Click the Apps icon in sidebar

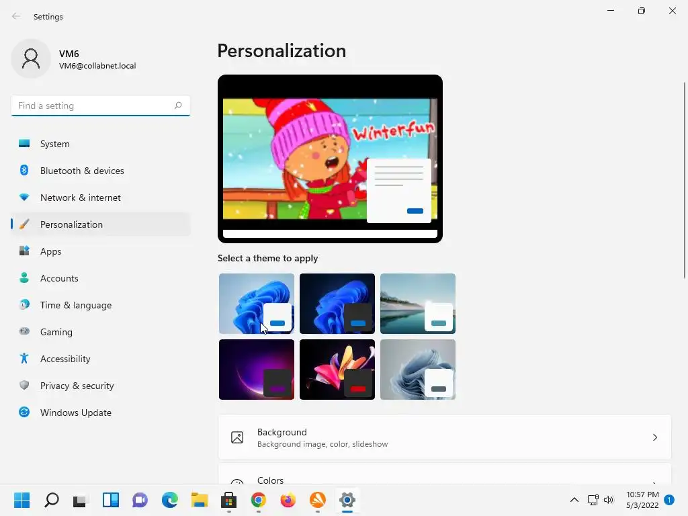(24, 251)
